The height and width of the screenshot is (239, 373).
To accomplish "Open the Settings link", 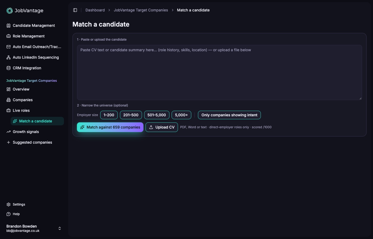I will [x=34, y=204].
